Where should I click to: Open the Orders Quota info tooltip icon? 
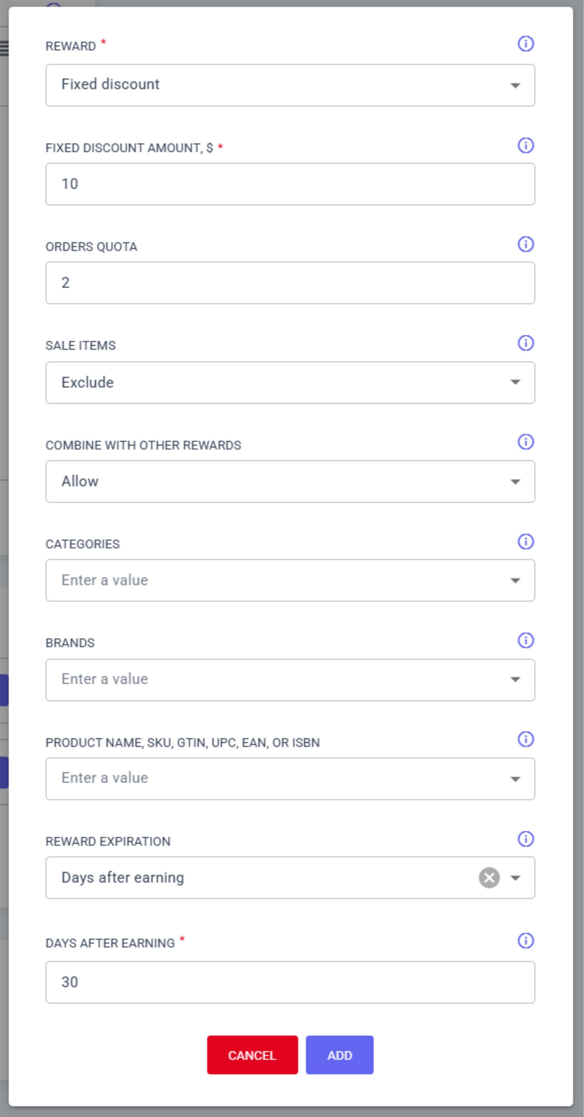tap(526, 244)
